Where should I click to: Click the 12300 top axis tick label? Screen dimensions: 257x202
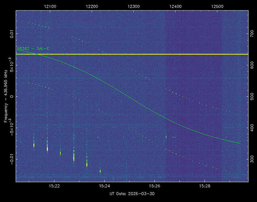tap(134, 7)
